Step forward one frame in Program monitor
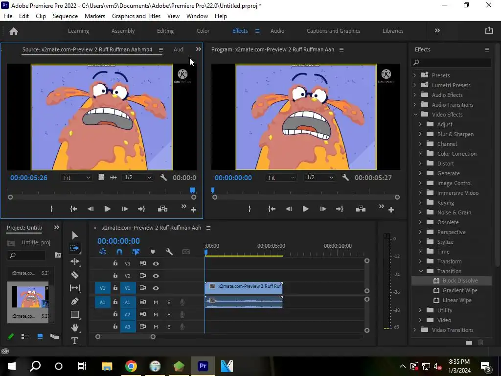This screenshot has height=376, width=501. [323, 209]
